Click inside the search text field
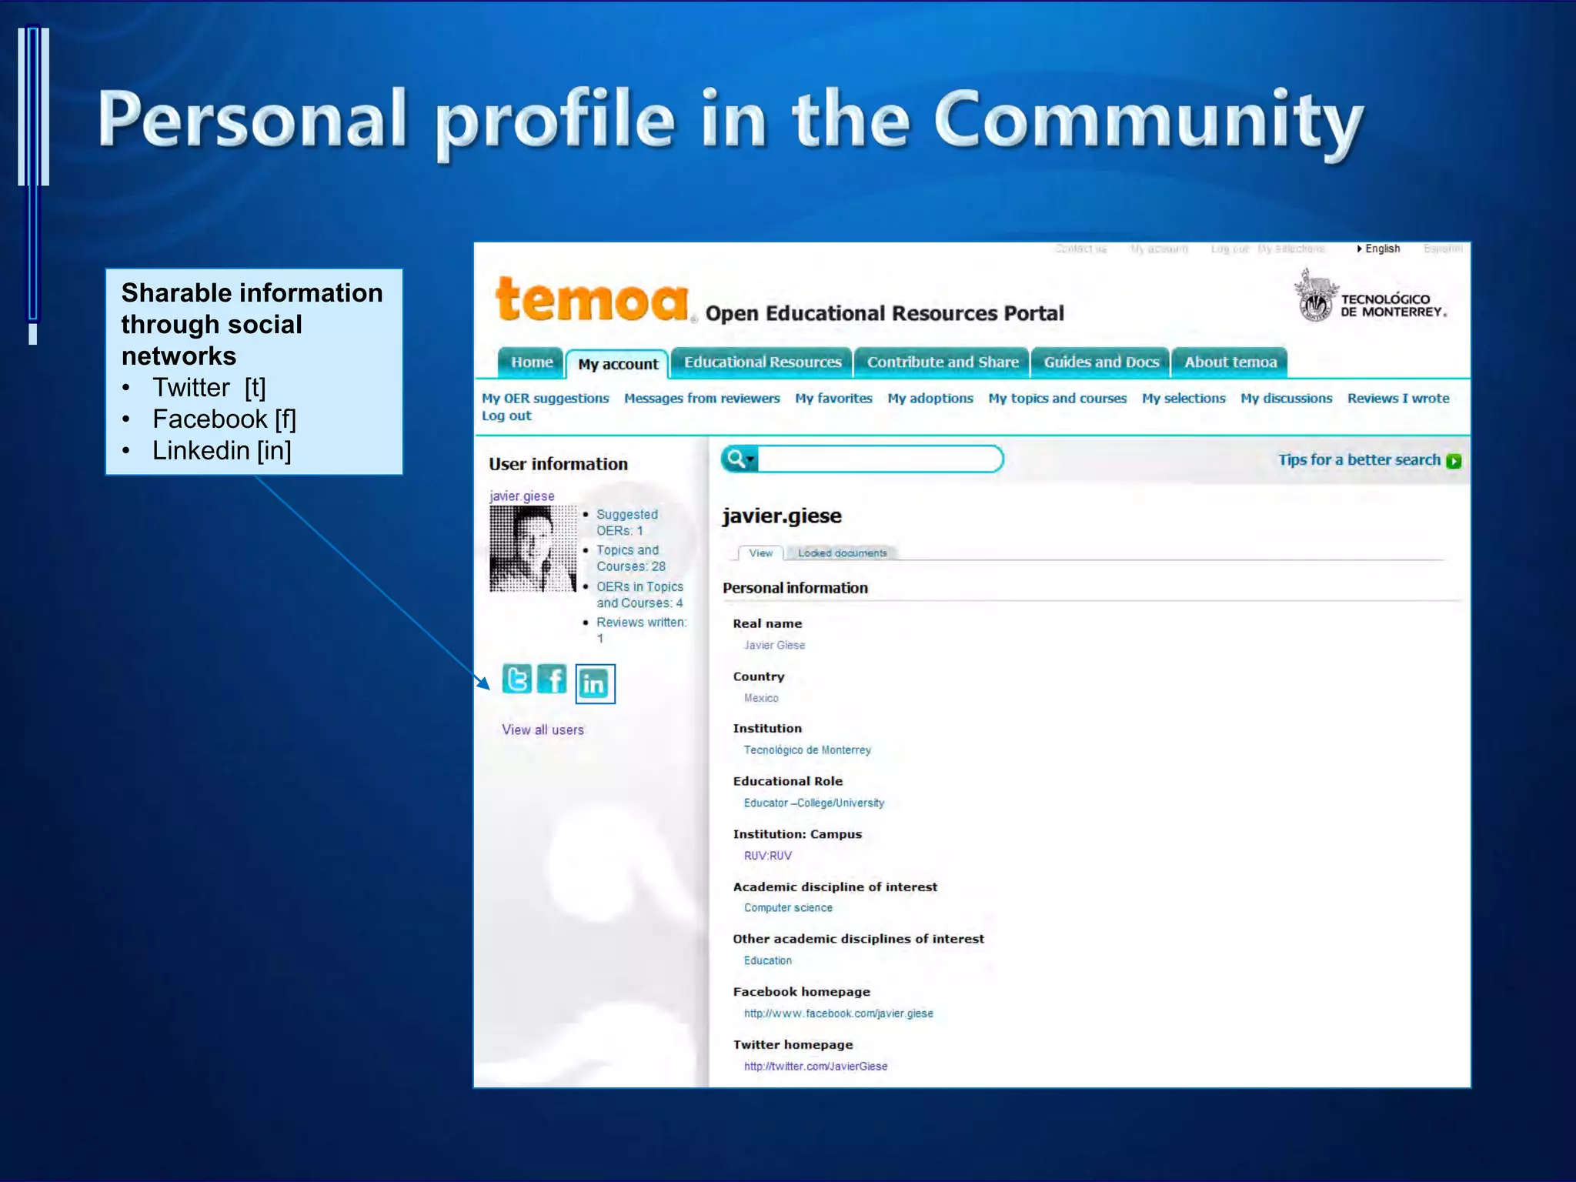 pos(880,459)
